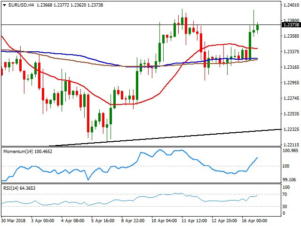This screenshot has width=301, height=226.
Task: Click the 1.24010 price axis label
Action: [x=291, y=5]
